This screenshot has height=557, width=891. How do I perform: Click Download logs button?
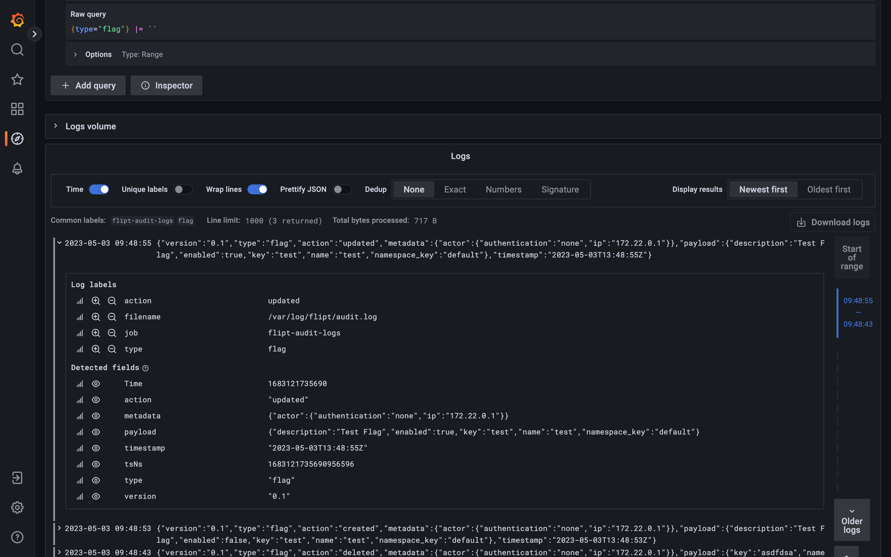click(833, 222)
